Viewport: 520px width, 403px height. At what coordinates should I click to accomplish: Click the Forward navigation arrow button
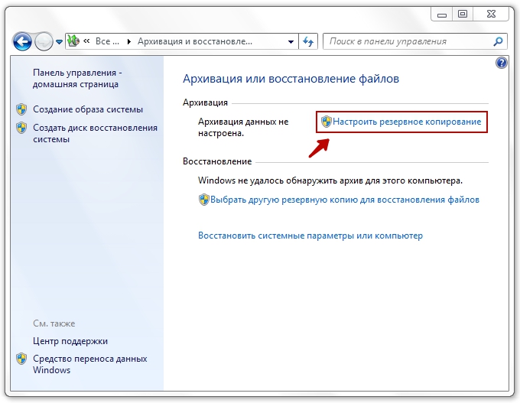pos(44,41)
